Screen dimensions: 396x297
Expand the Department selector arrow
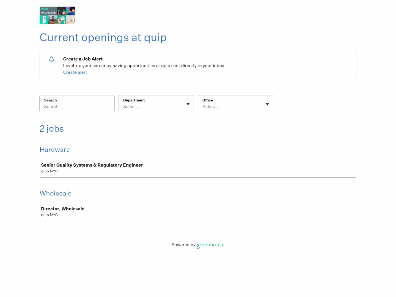(188, 104)
